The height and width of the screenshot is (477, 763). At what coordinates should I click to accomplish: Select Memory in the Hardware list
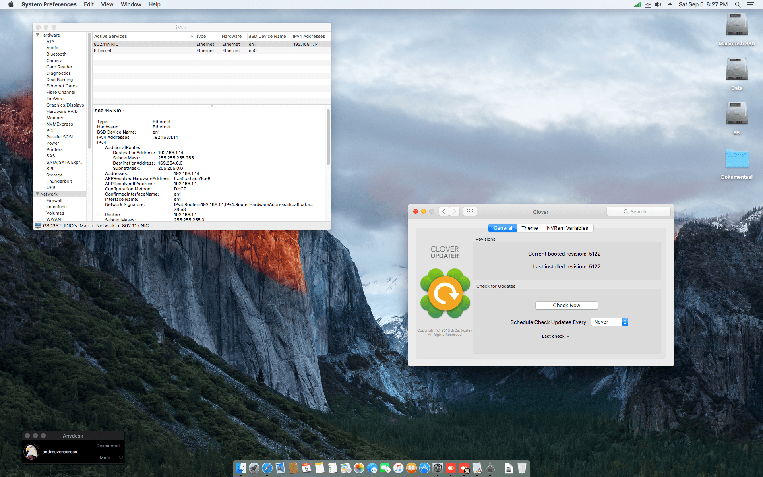click(x=55, y=118)
